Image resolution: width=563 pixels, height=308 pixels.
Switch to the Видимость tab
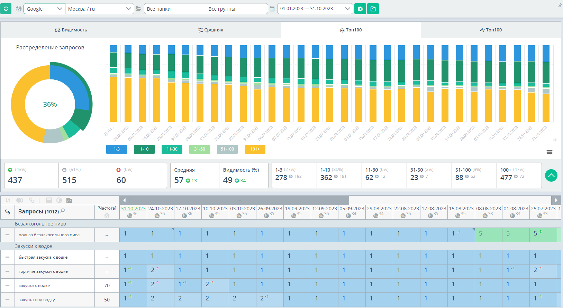click(x=71, y=30)
